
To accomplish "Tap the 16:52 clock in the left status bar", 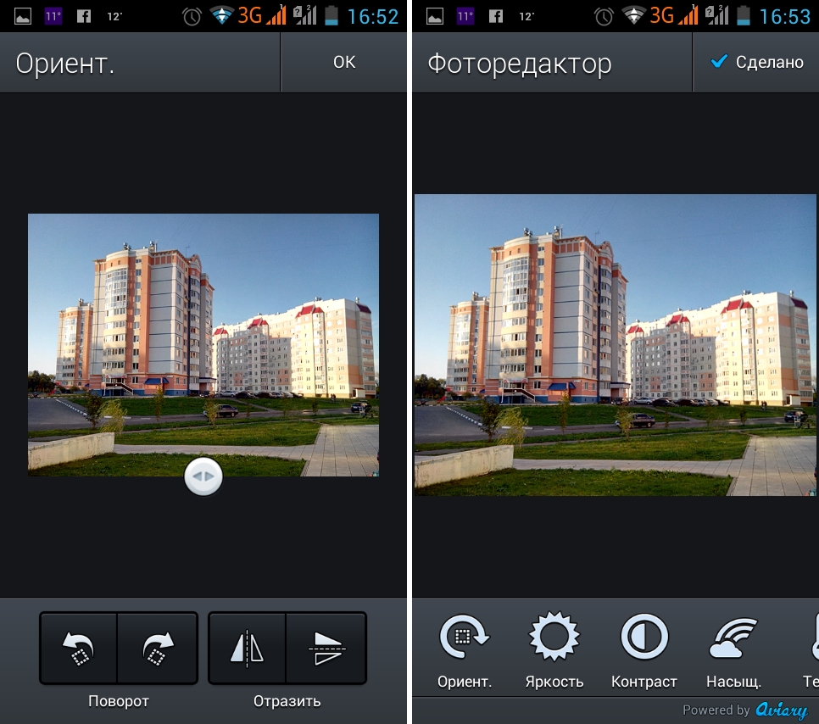I will click(x=373, y=17).
